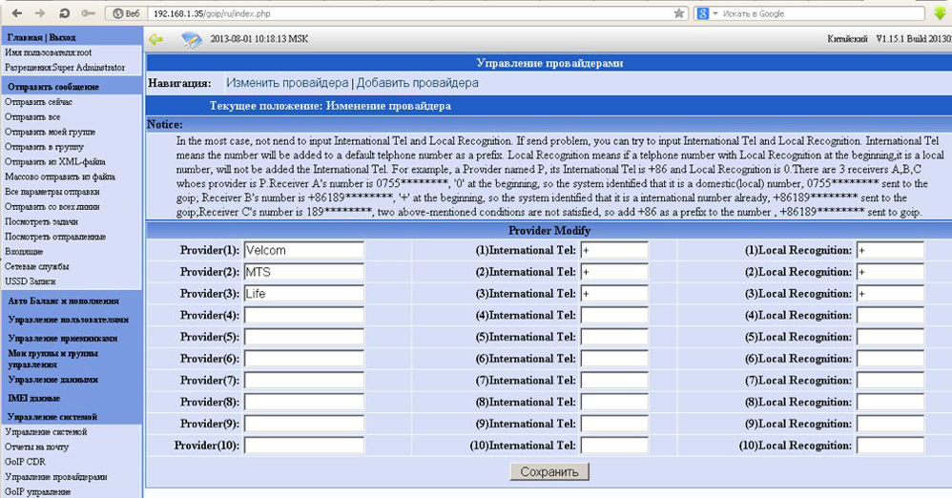The height and width of the screenshot is (498, 952).
Task: Open 'Отправить все' sidebar item
Action: pyautogui.click(x=32, y=116)
